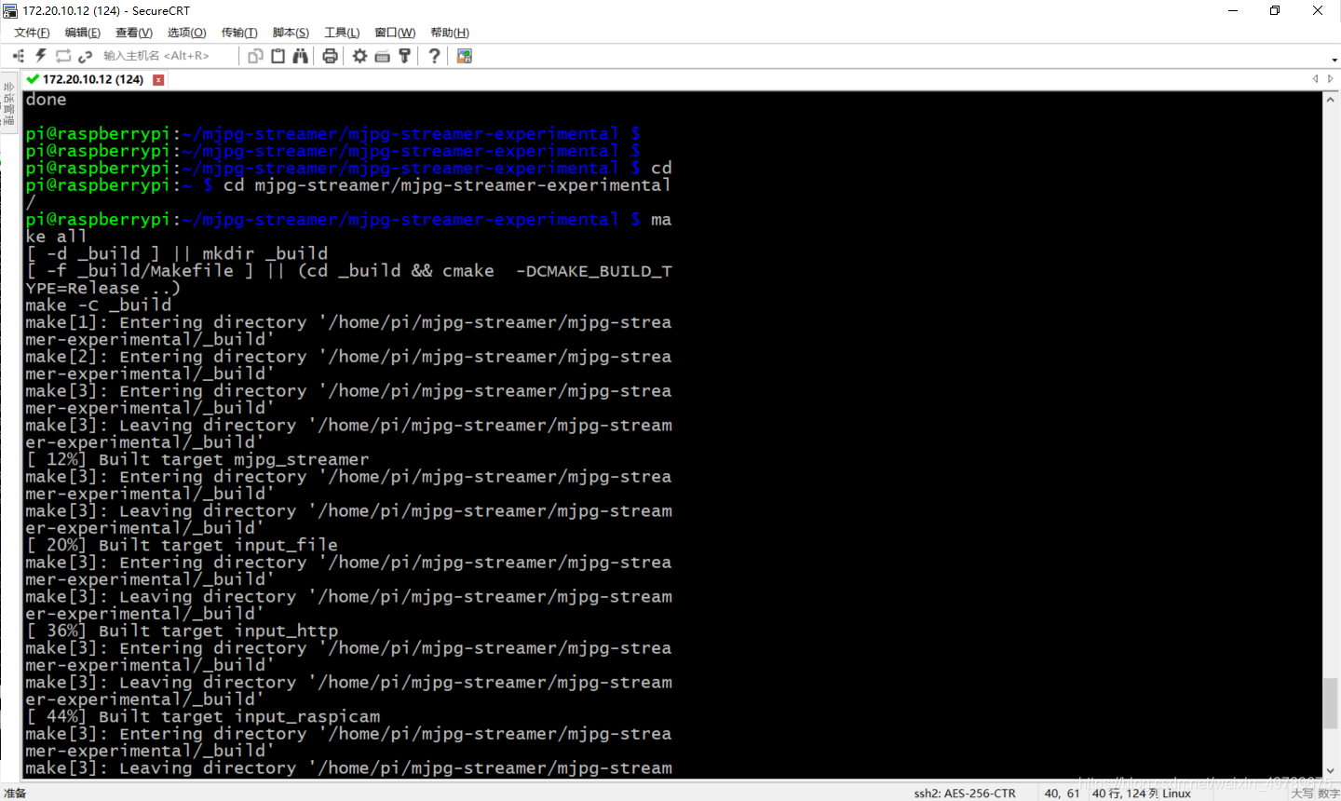This screenshot has height=801, width=1341.
Task: Click the Quick Connect lightning icon
Action: pos(41,56)
